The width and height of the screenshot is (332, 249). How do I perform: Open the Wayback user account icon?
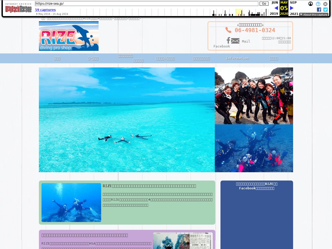(x=310, y=4)
